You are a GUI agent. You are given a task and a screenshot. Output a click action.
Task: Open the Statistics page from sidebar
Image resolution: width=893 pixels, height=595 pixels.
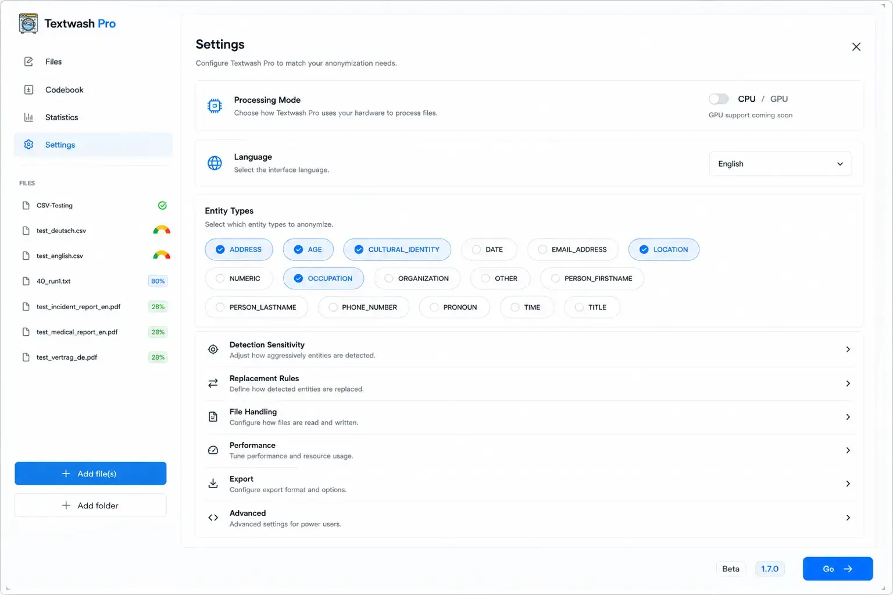(93, 117)
